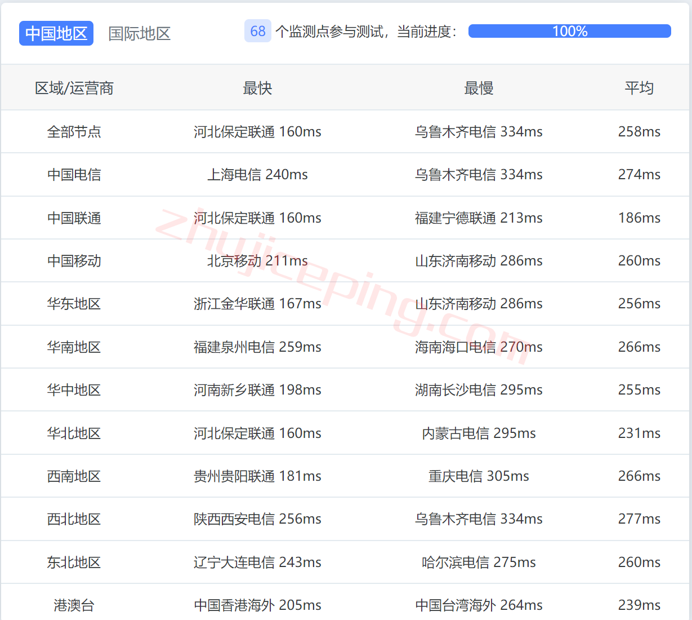692x620 pixels.
Task: Click 浙江金华联通 167ms cell
Action: click(x=257, y=303)
